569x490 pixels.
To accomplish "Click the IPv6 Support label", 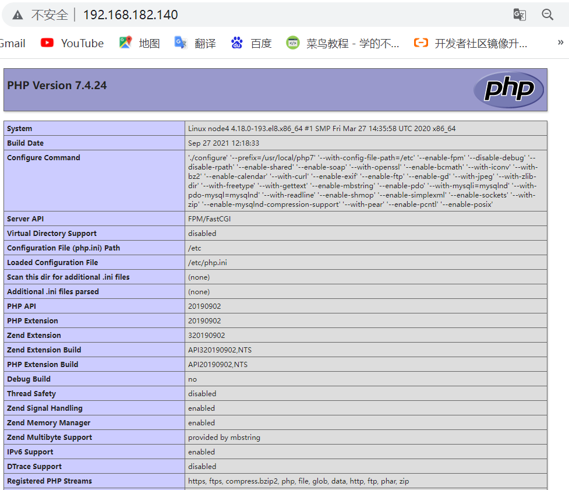I will [30, 452].
